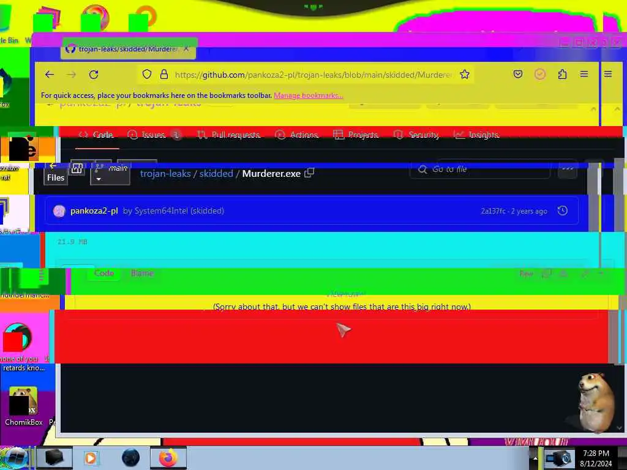Open the commit hash 2a137fc
The width and height of the screenshot is (627, 470).
[493, 211]
